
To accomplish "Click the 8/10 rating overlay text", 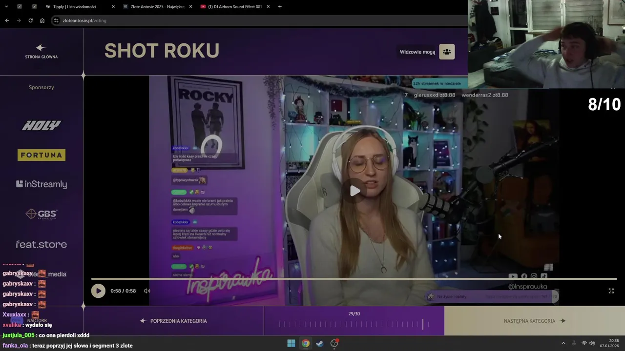I will coord(604,104).
